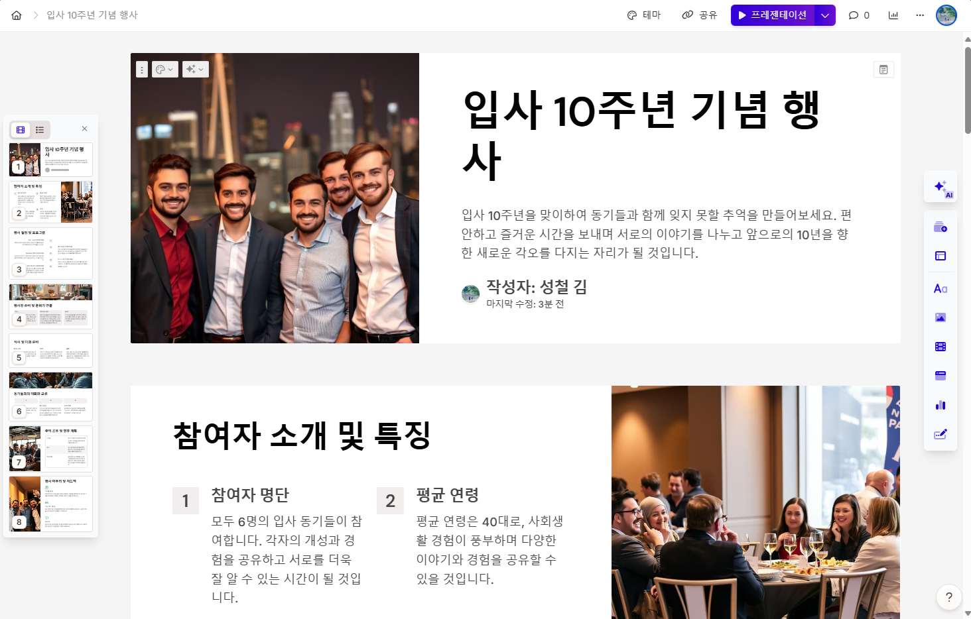Open the 테마 theme menu
The height and width of the screenshot is (619, 971).
644,15
